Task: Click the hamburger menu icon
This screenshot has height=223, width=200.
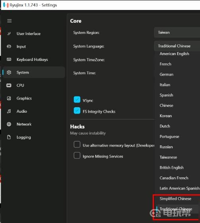Action: click(10, 21)
